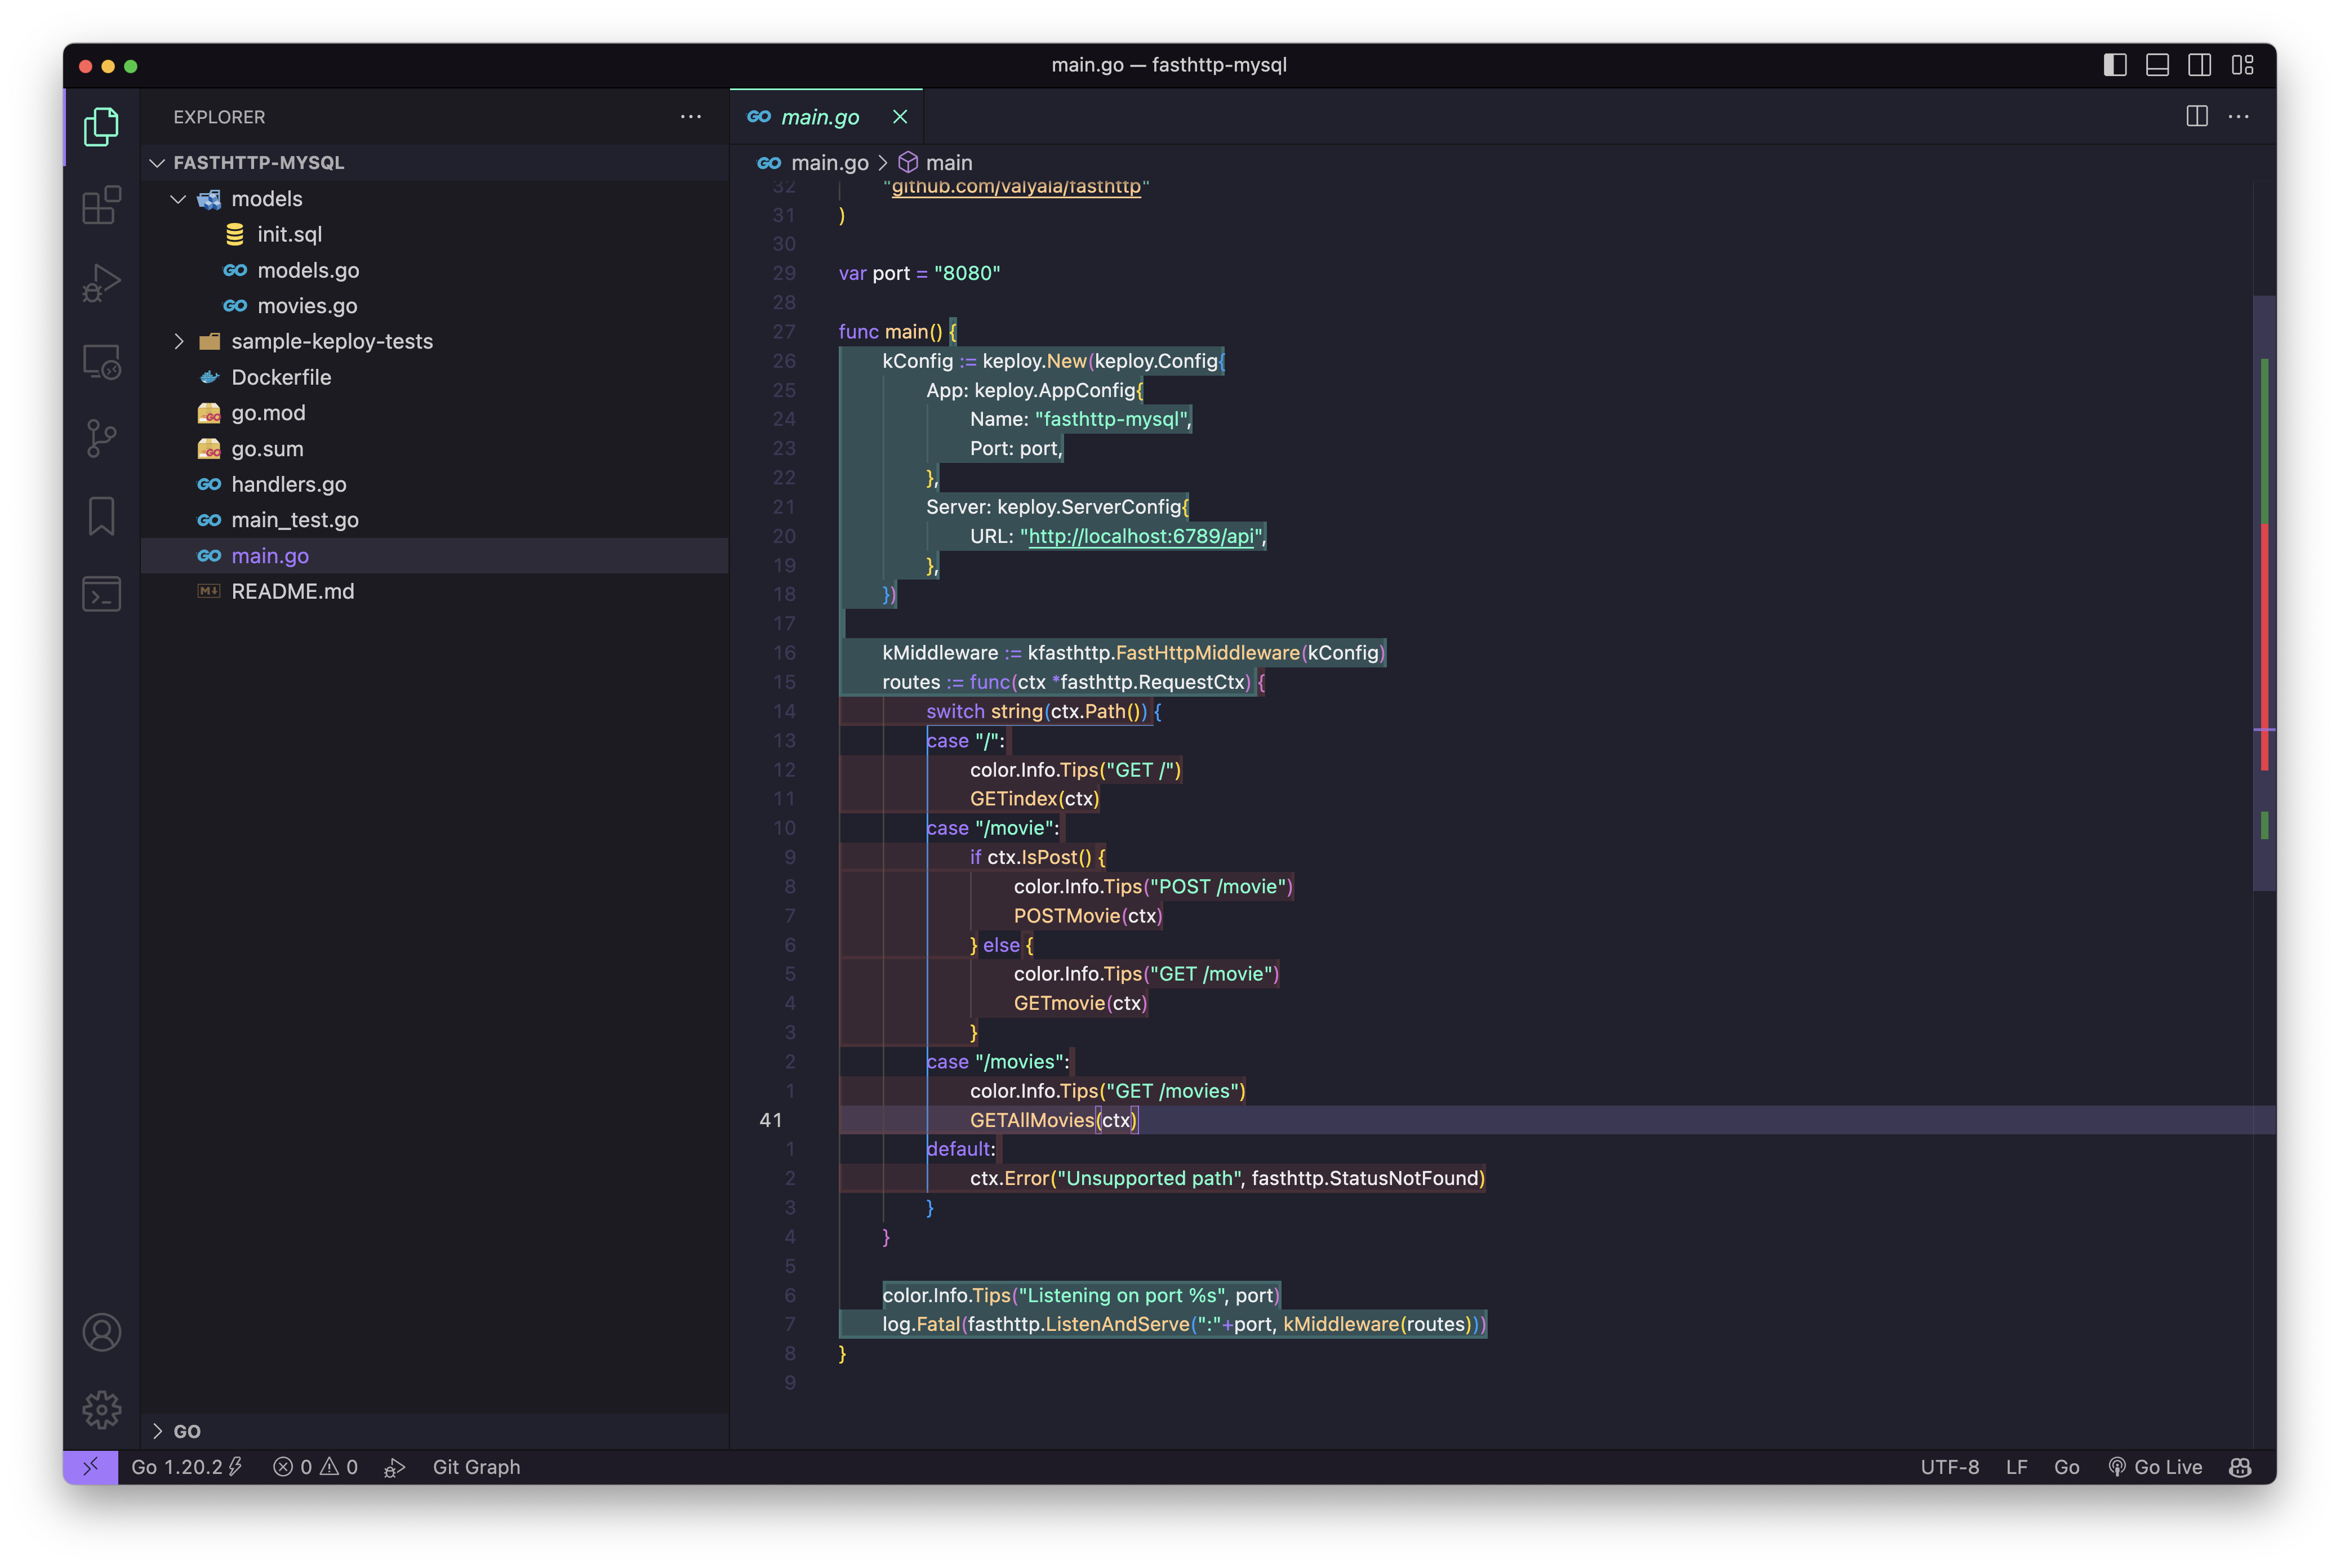Screen dimensions: 2340x1568
Task: Select the Go language mode in status bar
Action: click(x=2067, y=1467)
